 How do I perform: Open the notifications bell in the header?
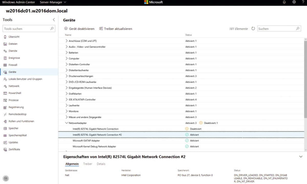[x=284, y=2]
